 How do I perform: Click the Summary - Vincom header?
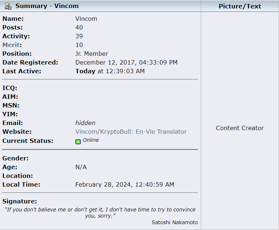[47, 6]
